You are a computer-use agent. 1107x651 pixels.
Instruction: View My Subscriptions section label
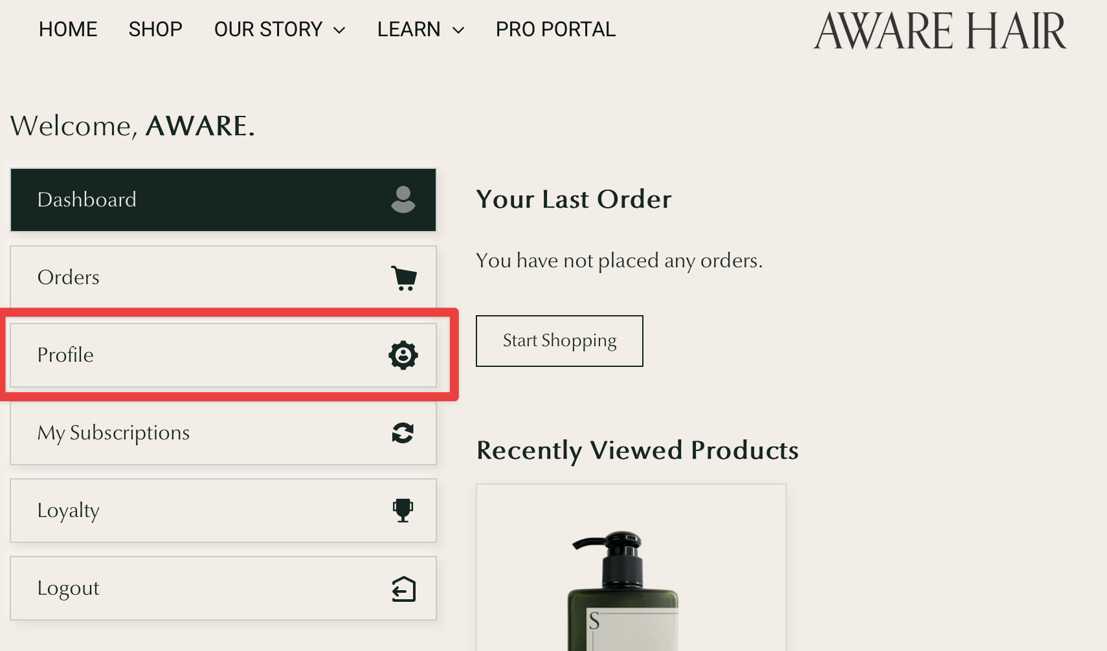pyautogui.click(x=113, y=432)
